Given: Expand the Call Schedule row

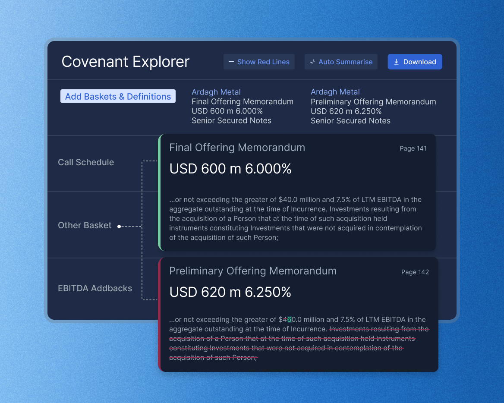Looking at the screenshot, I should (86, 162).
